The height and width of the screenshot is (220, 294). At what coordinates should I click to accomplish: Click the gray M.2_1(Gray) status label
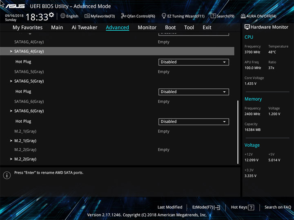pyautogui.click(x=25, y=132)
